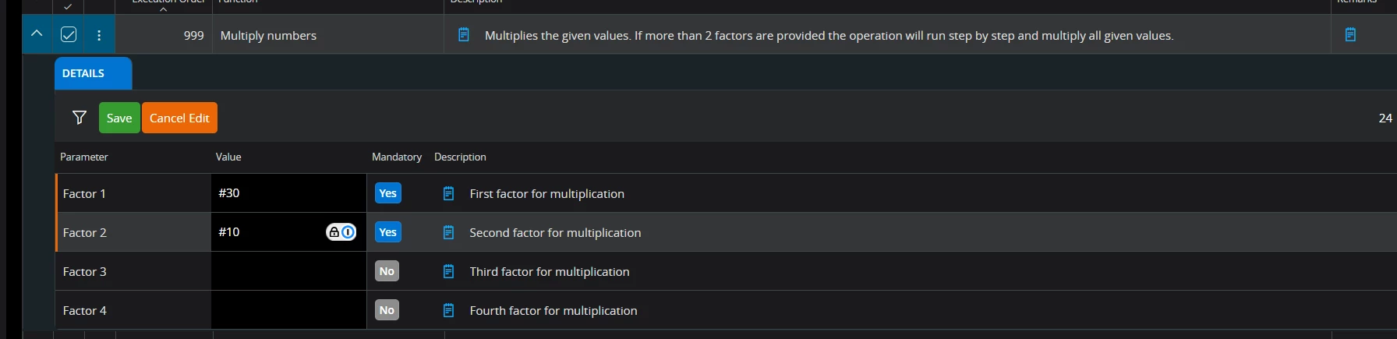The height and width of the screenshot is (339, 1397).
Task: Click the No mandatory badge for Factor 3
Action: click(x=387, y=271)
